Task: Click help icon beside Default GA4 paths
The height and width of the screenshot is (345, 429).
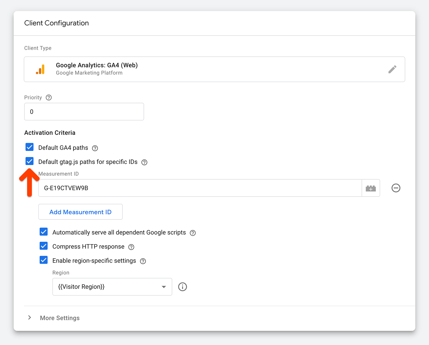Action: tap(95, 148)
